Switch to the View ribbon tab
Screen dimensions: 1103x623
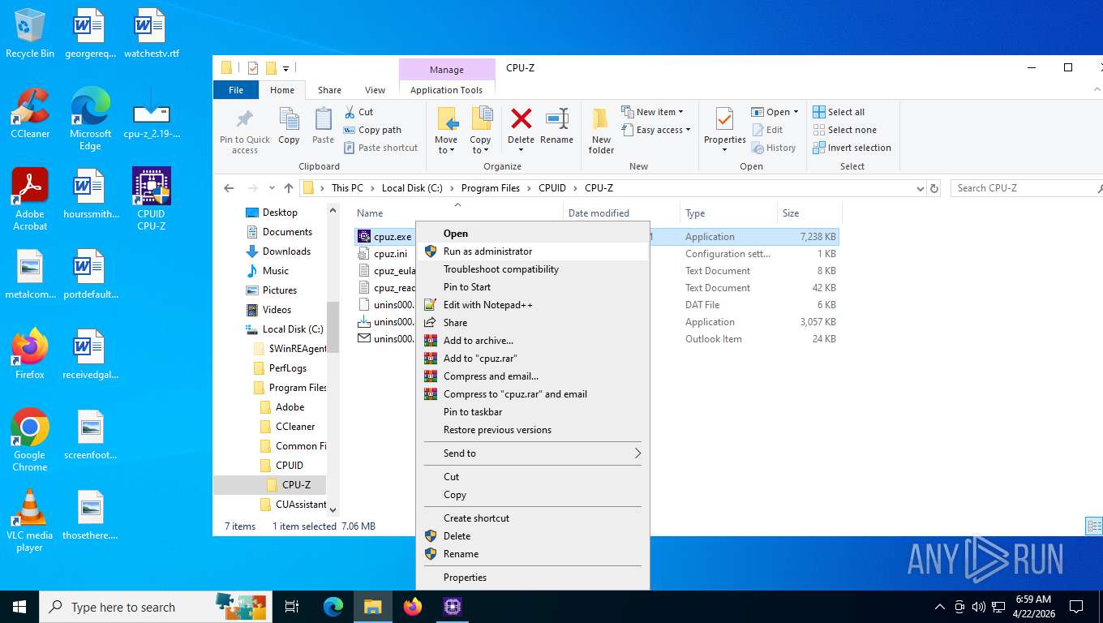(x=375, y=90)
